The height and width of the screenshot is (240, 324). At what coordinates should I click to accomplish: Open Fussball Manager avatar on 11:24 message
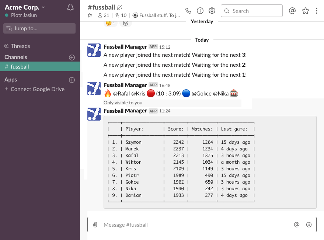point(94,114)
